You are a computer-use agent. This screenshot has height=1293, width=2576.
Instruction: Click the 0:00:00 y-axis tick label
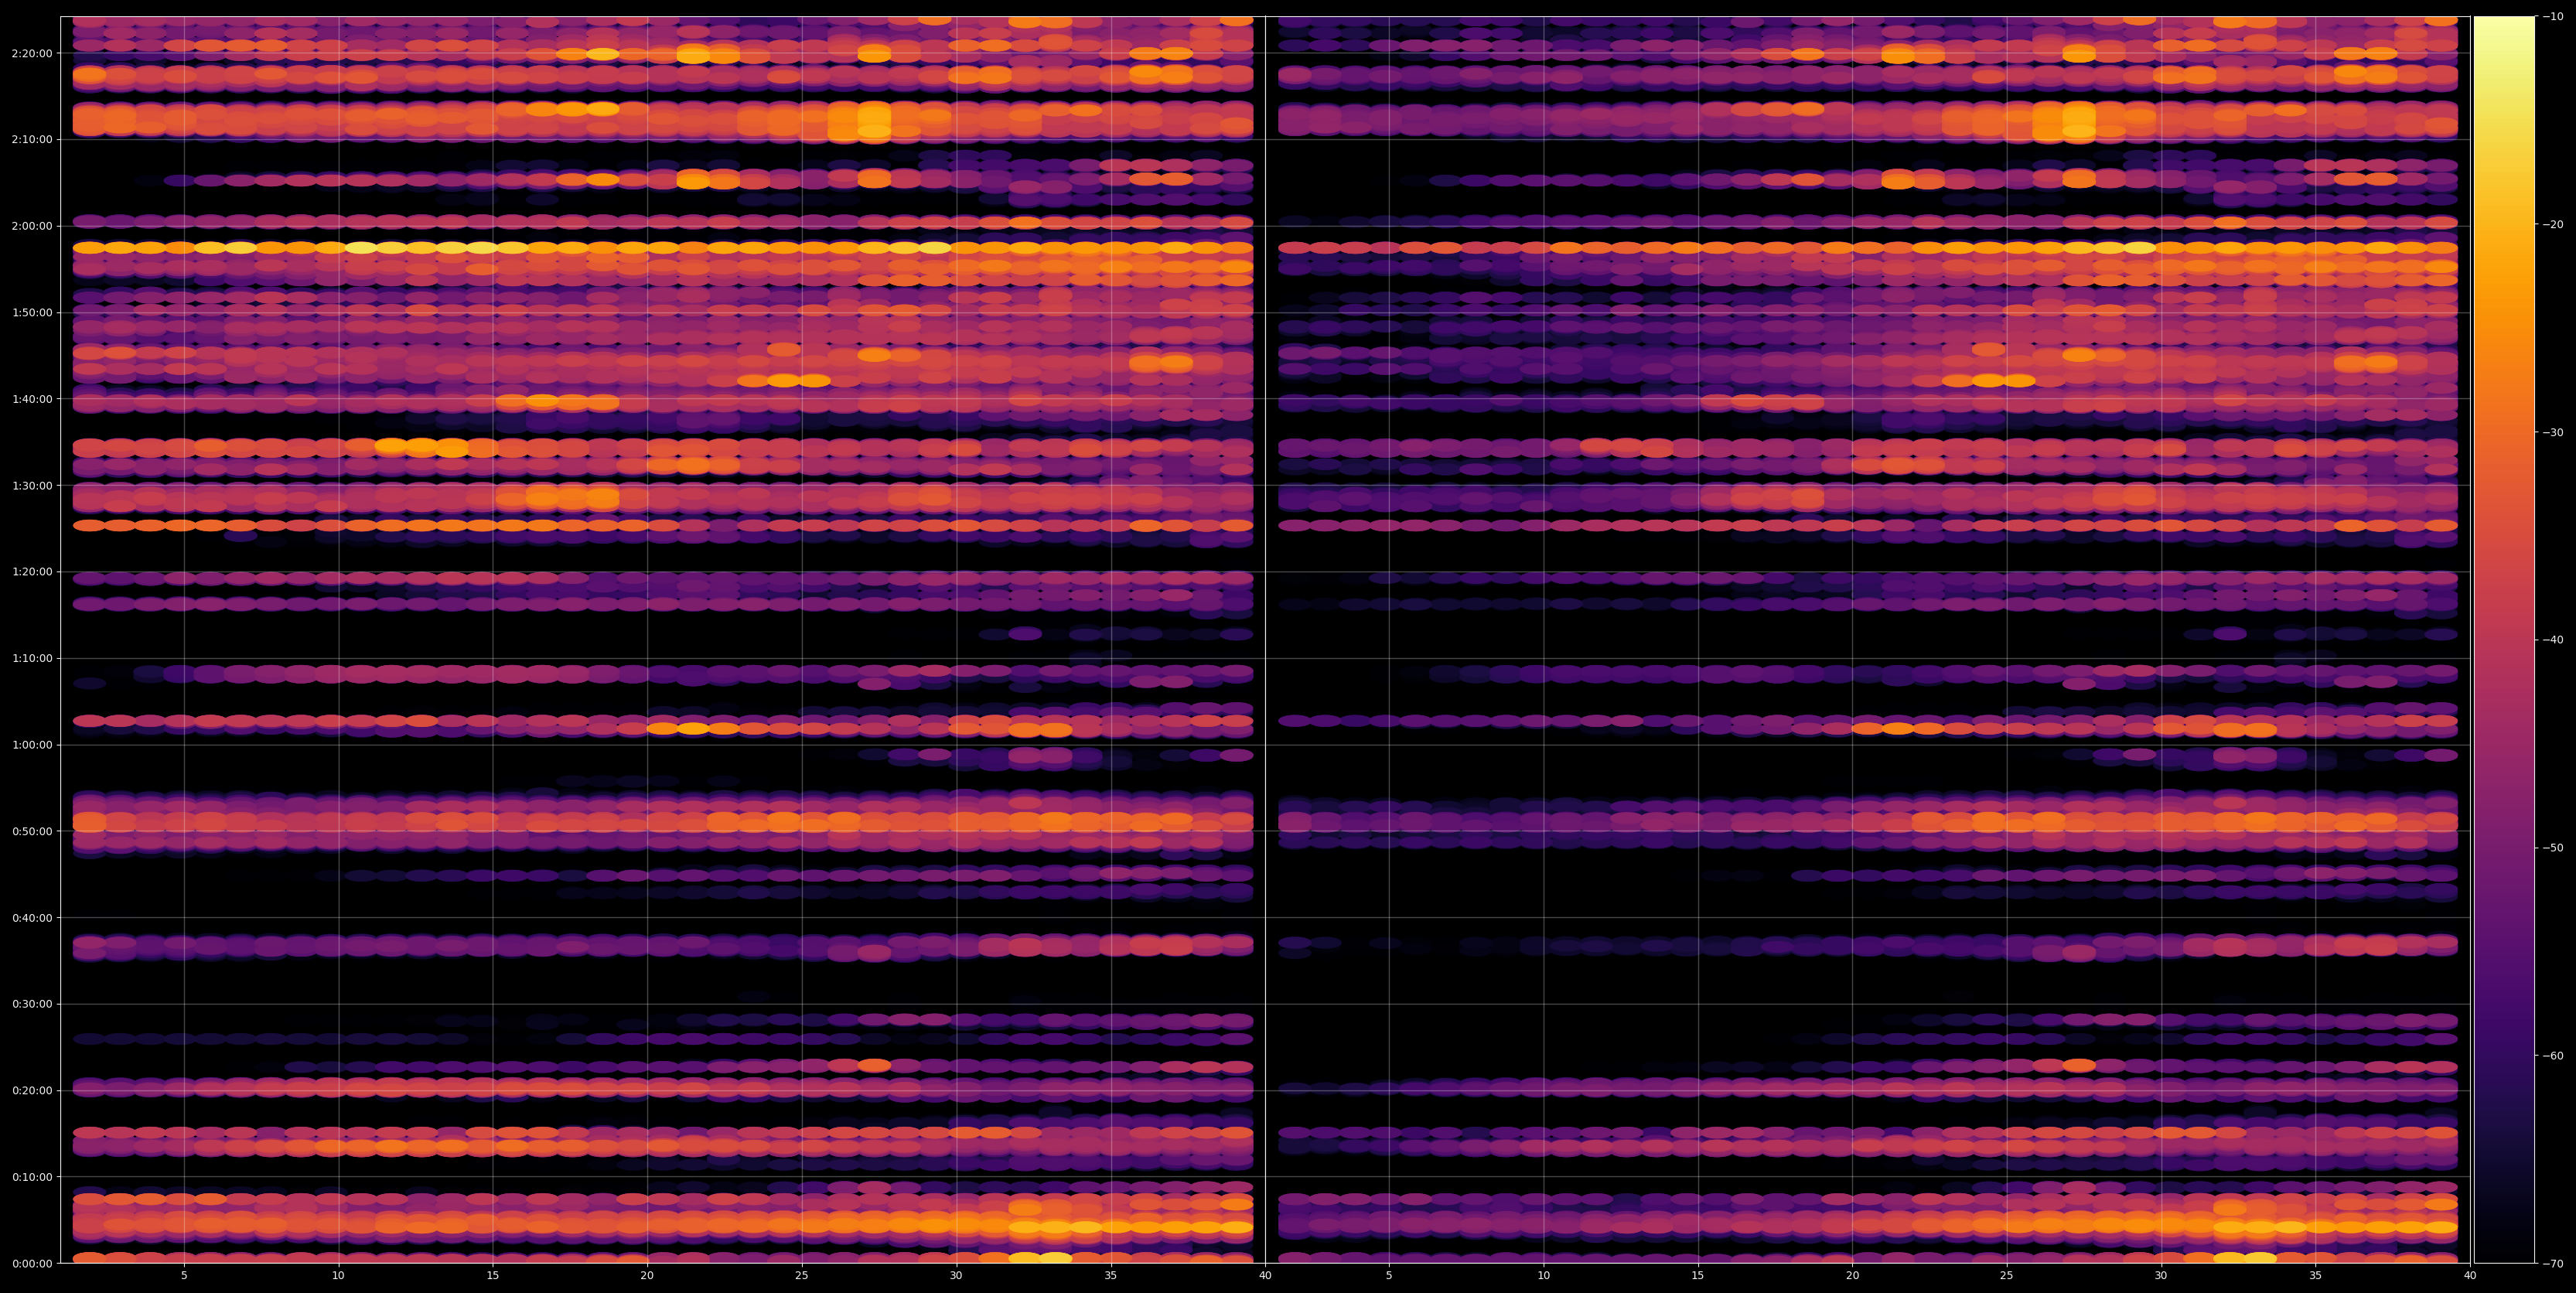pos(32,1263)
